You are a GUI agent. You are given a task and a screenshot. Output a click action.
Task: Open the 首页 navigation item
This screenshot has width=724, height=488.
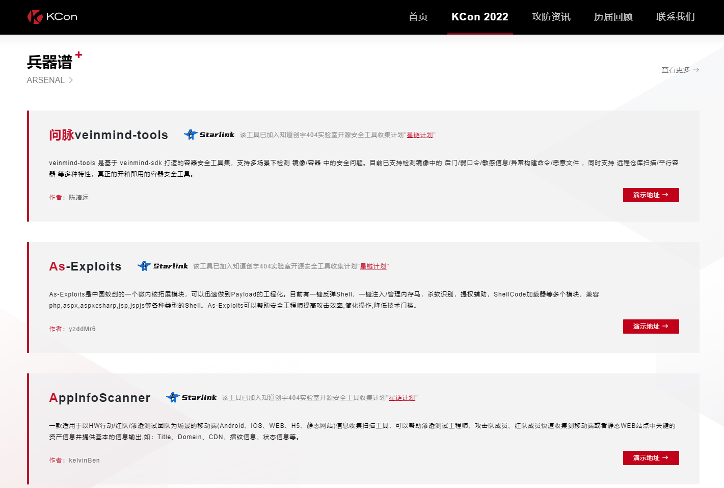click(x=418, y=17)
